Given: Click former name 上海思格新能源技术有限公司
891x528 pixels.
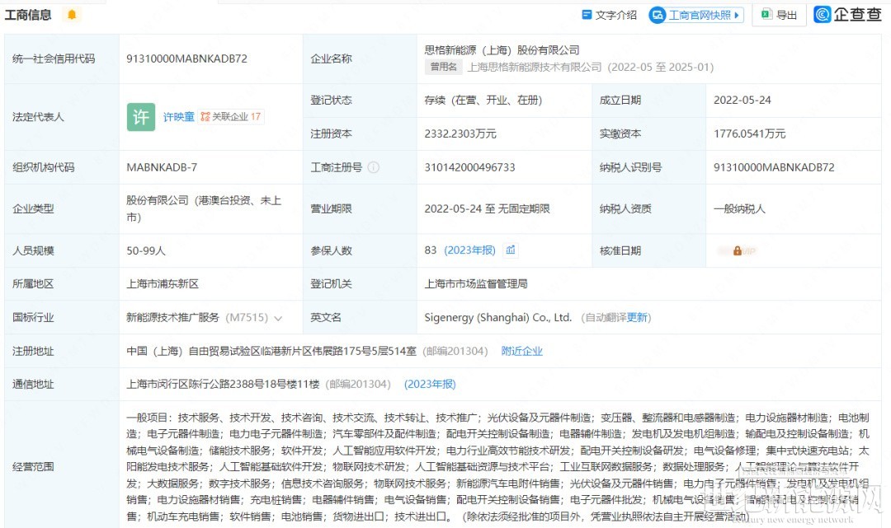Looking at the screenshot, I should click(534, 67).
